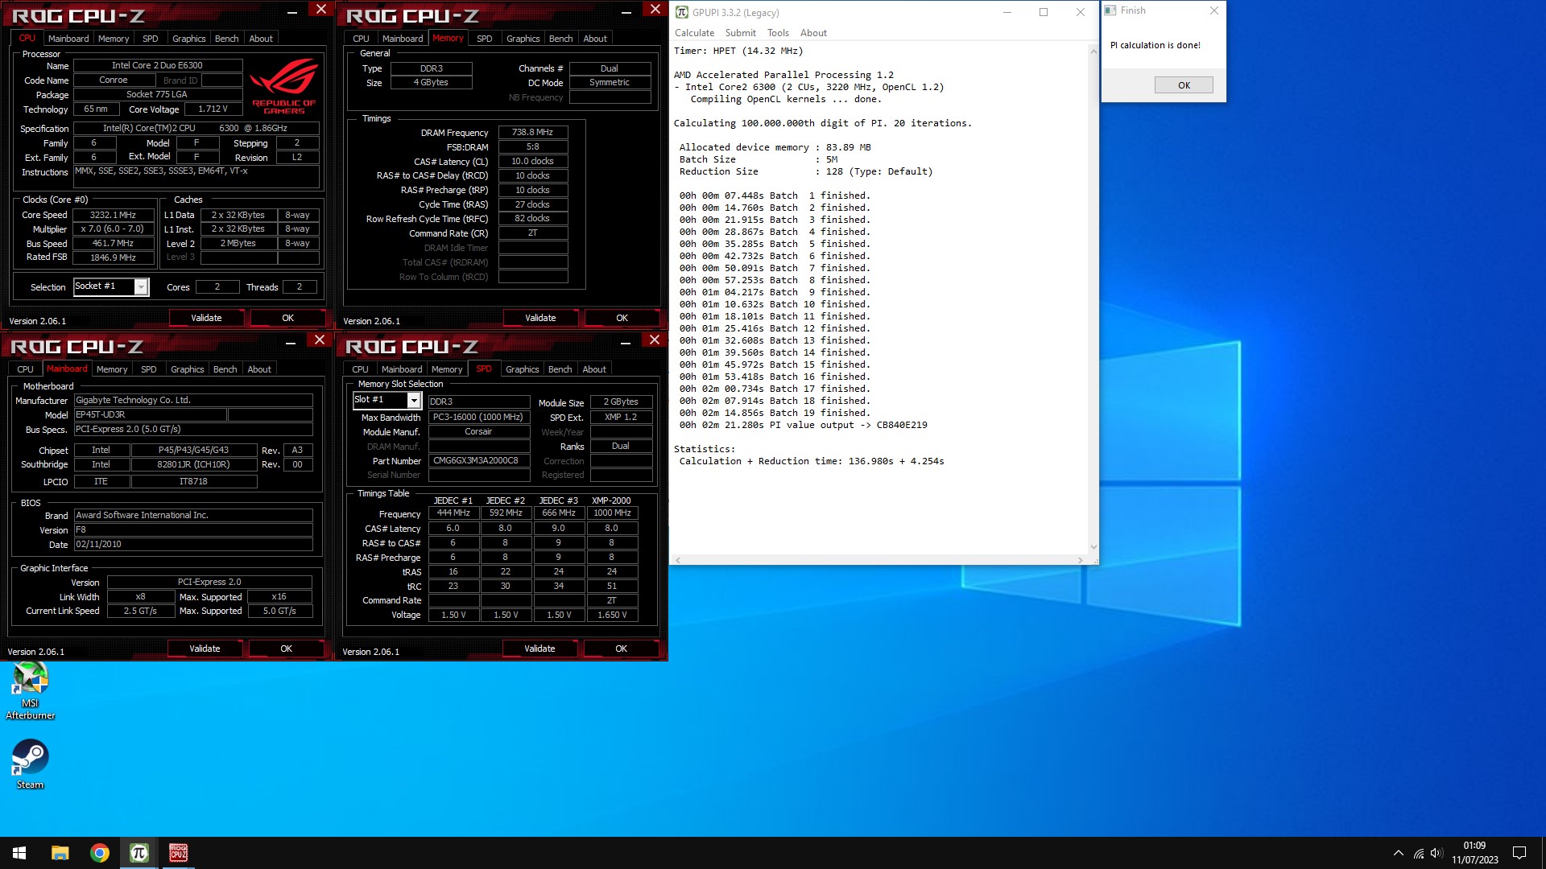Close the SPD tab CPU-Z window
Screen dimensions: 1546x869
(x=655, y=340)
